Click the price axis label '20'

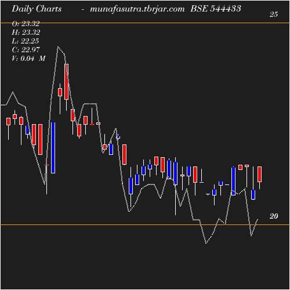pos(274,216)
